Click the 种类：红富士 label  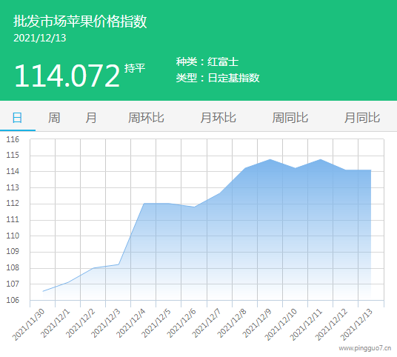(x=207, y=61)
